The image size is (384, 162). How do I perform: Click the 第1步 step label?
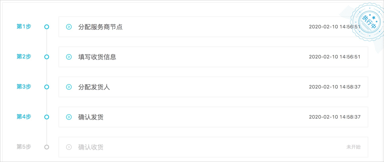tap(24, 26)
